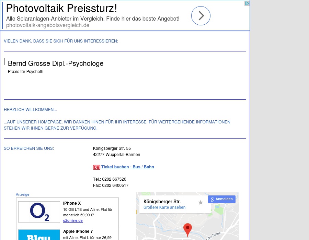Click the 'Königsberger Str.' title in the map card
309x240 pixels.
tap(162, 202)
